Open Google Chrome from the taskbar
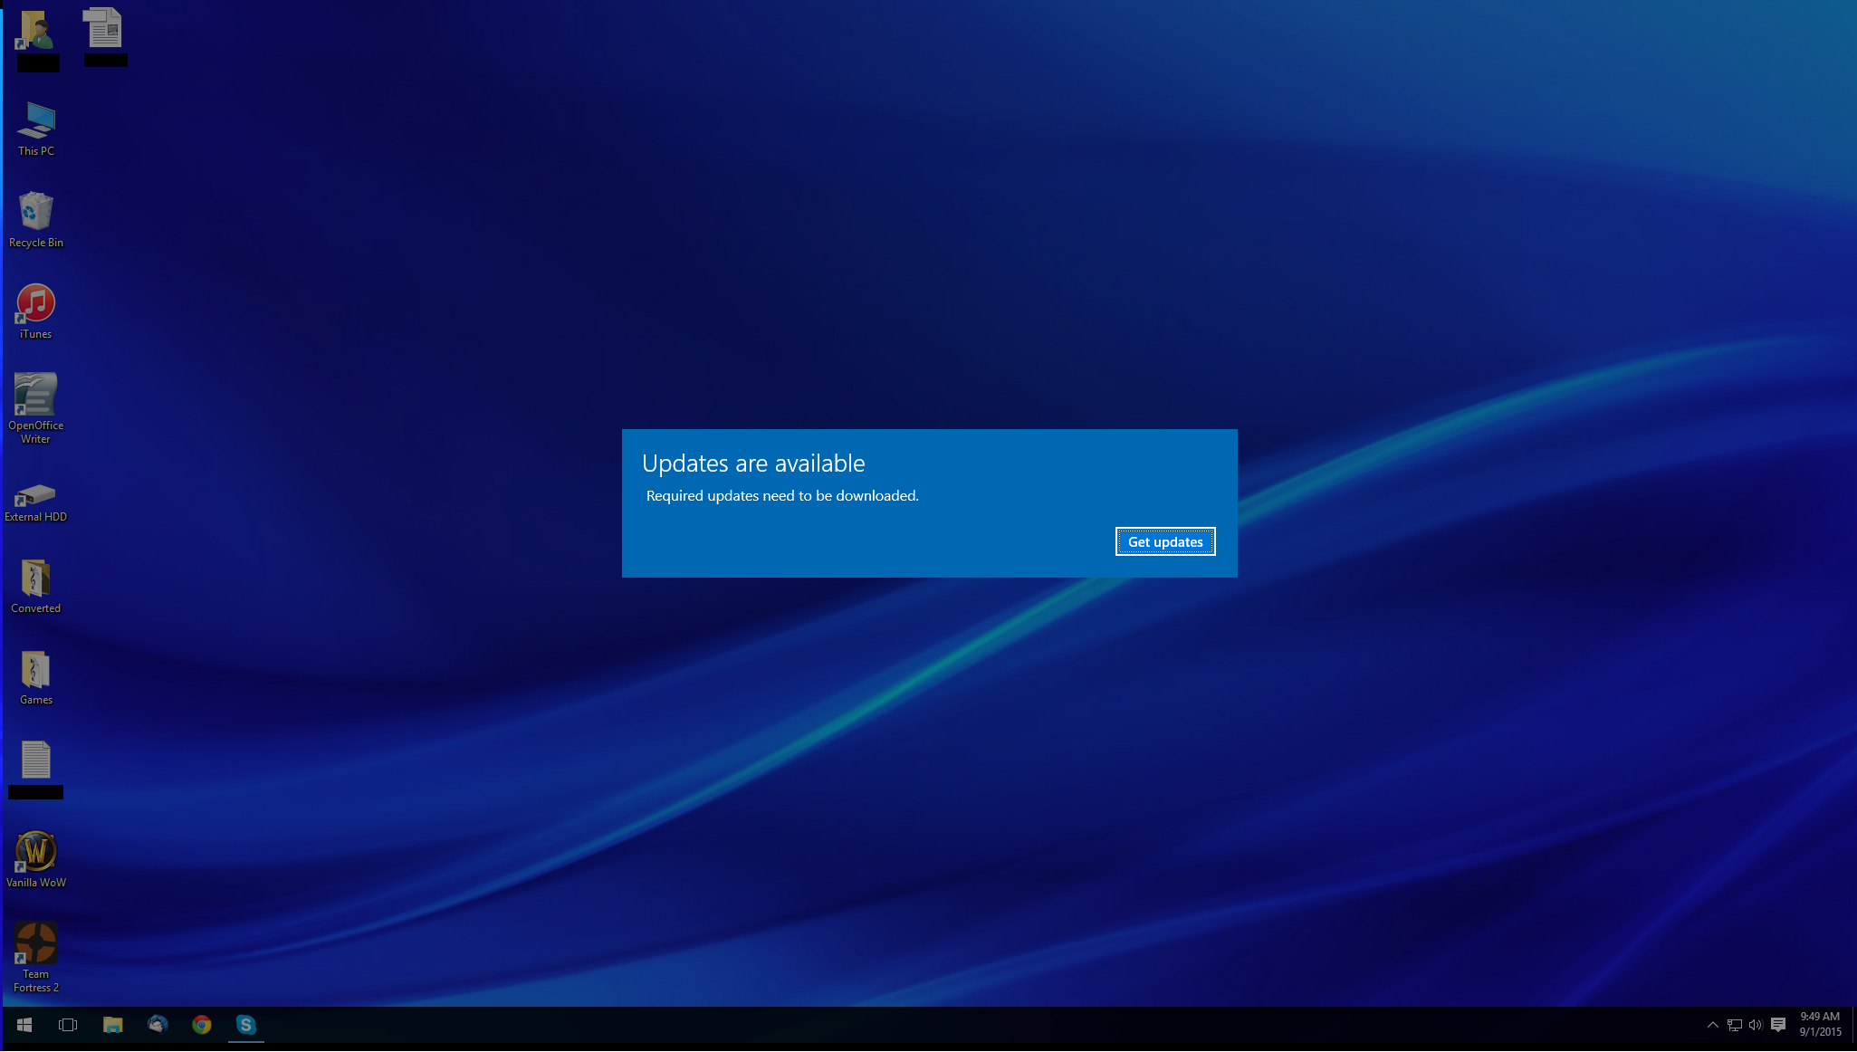This screenshot has width=1857, height=1052. coord(202,1024)
